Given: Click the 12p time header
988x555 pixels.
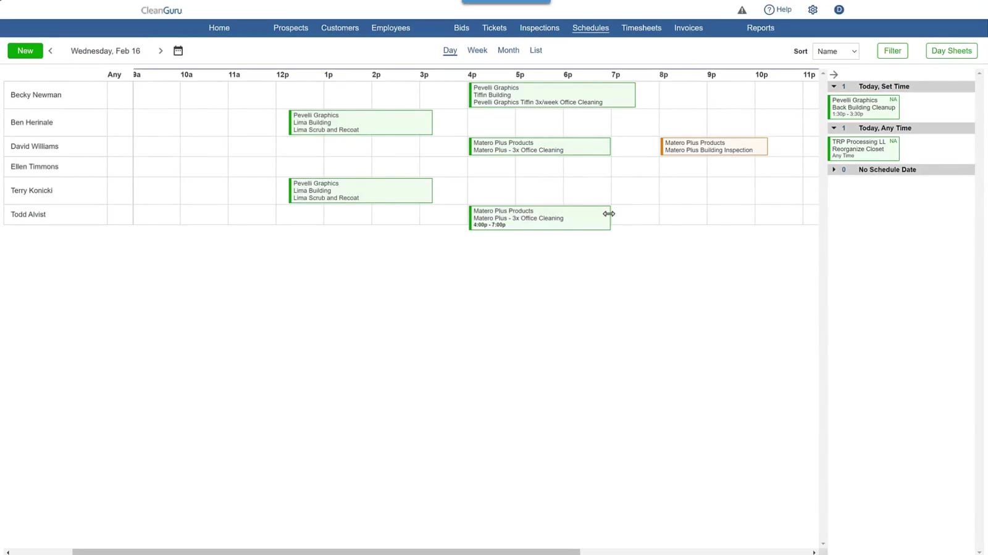Looking at the screenshot, I should point(282,75).
